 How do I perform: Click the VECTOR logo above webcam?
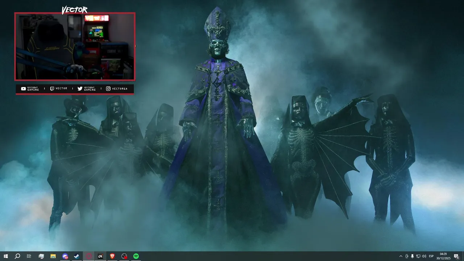74,10
